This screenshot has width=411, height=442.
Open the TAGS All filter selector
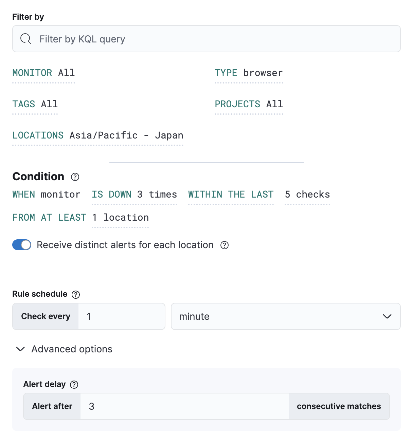tap(35, 104)
